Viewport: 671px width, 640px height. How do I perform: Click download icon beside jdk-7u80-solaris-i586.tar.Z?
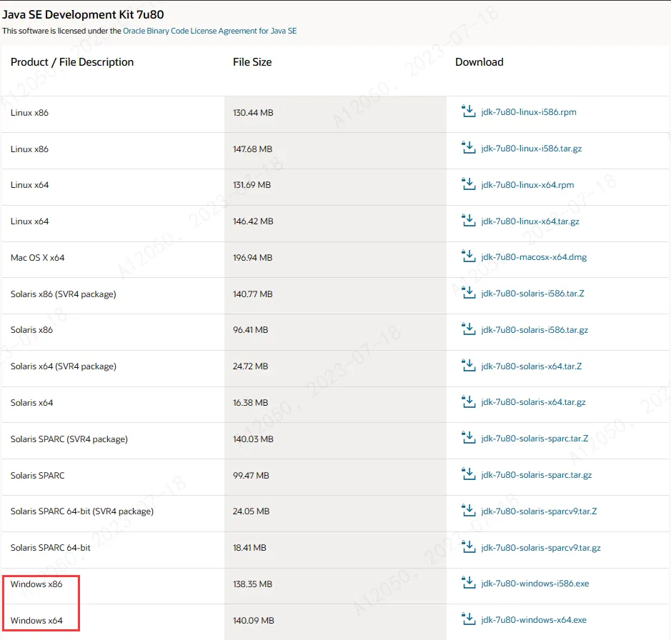tap(469, 293)
